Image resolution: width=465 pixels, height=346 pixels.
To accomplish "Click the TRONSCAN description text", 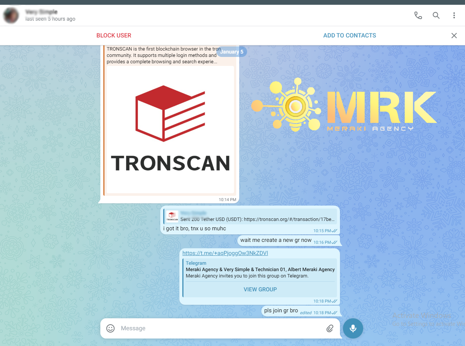I will pos(164,55).
